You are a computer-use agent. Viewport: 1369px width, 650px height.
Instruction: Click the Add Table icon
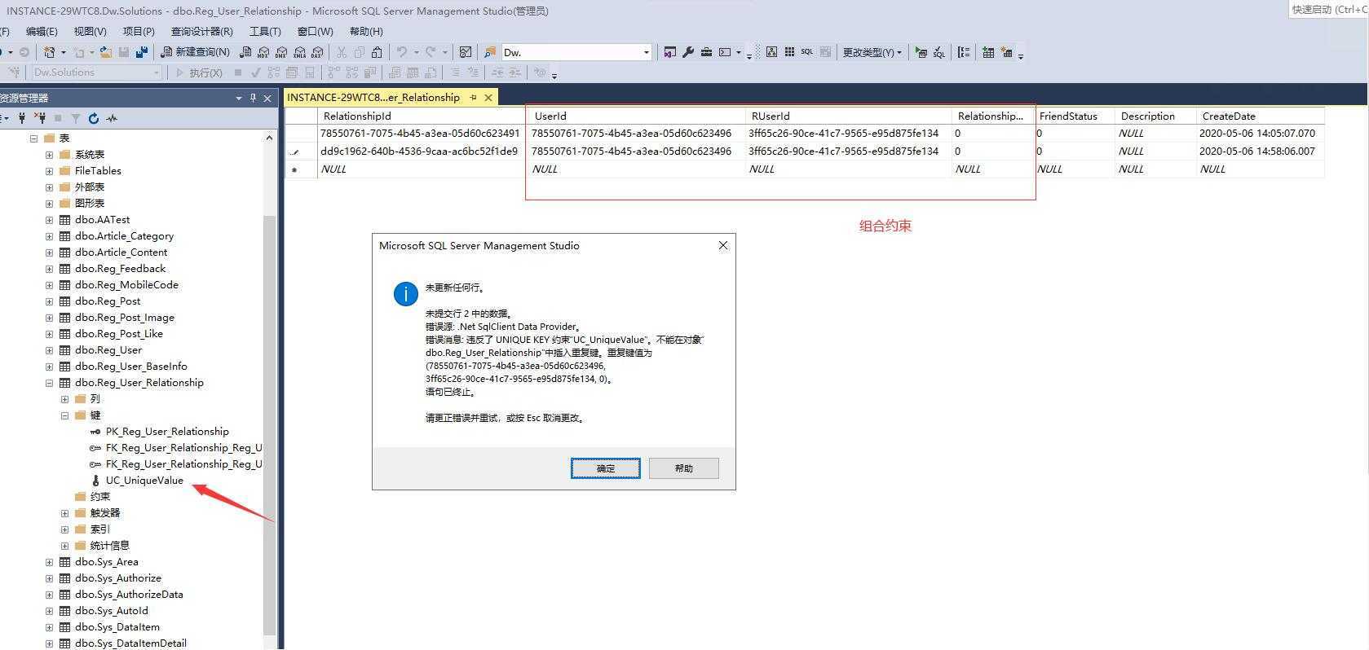(988, 52)
